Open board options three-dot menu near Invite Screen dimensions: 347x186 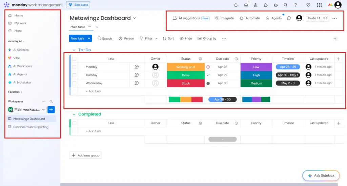point(334,18)
